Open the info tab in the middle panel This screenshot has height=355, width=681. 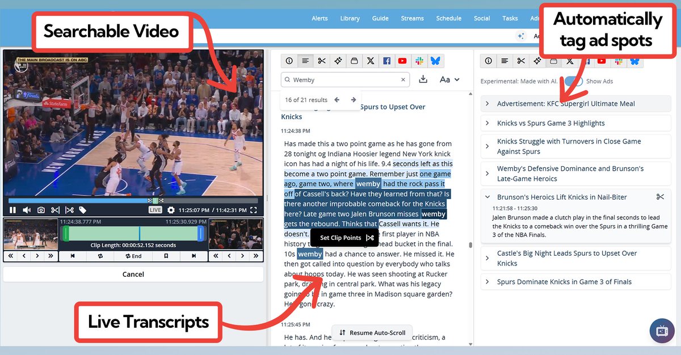coord(289,61)
